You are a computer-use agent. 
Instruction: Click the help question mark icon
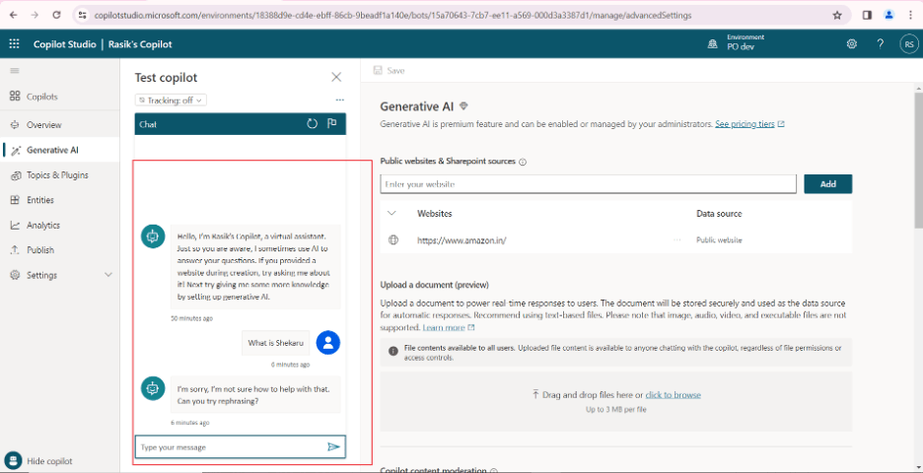880,44
